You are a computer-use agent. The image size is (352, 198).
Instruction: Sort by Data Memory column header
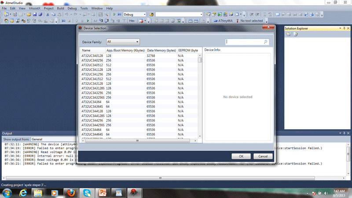pyautogui.click(x=161, y=50)
